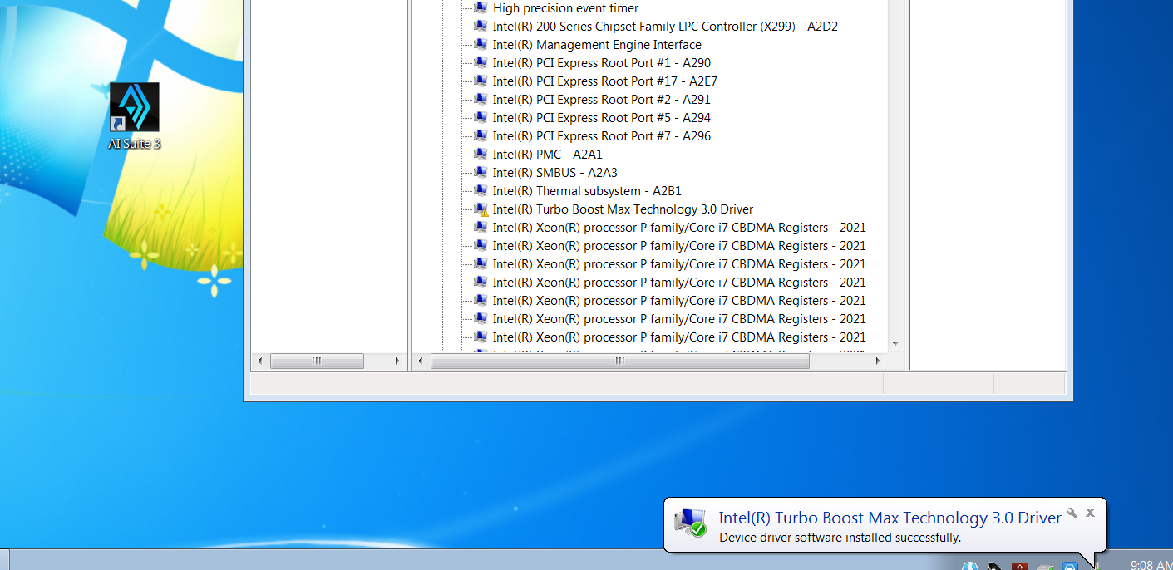Screen dimensions: 1173x570
Task: Open the AI Suite 3 desktop shortcut
Action: coord(134,116)
